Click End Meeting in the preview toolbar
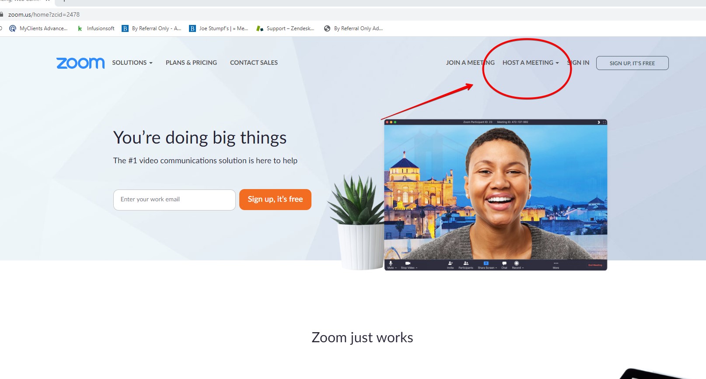Viewport: 706px width, 379px height. [x=595, y=265]
